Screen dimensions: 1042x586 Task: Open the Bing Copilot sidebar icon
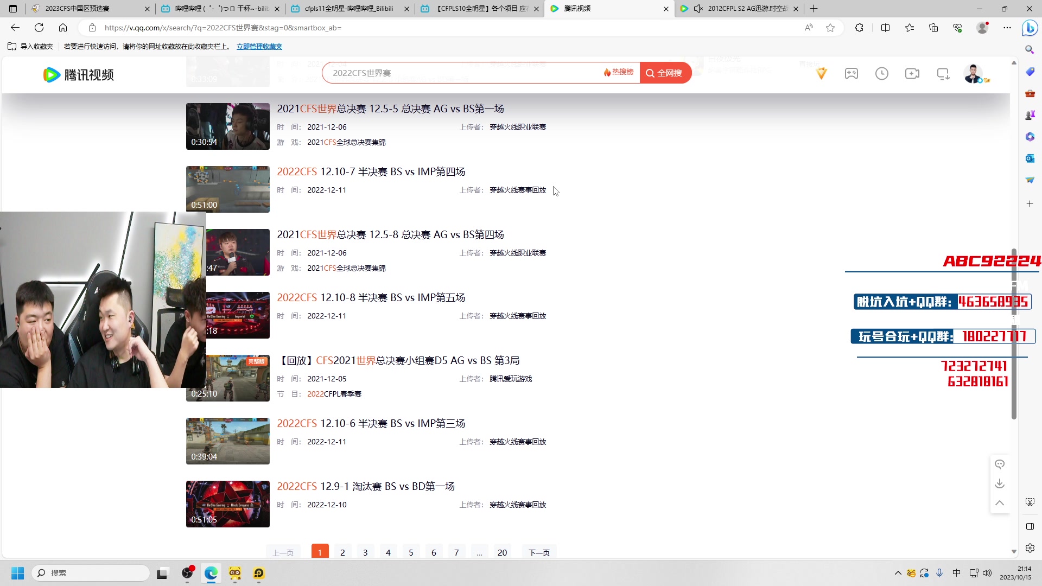pos(1030,28)
